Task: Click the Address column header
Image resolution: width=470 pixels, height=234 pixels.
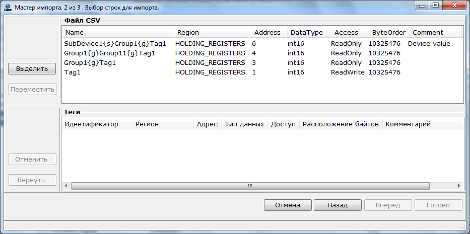Action: tap(269, 32)
